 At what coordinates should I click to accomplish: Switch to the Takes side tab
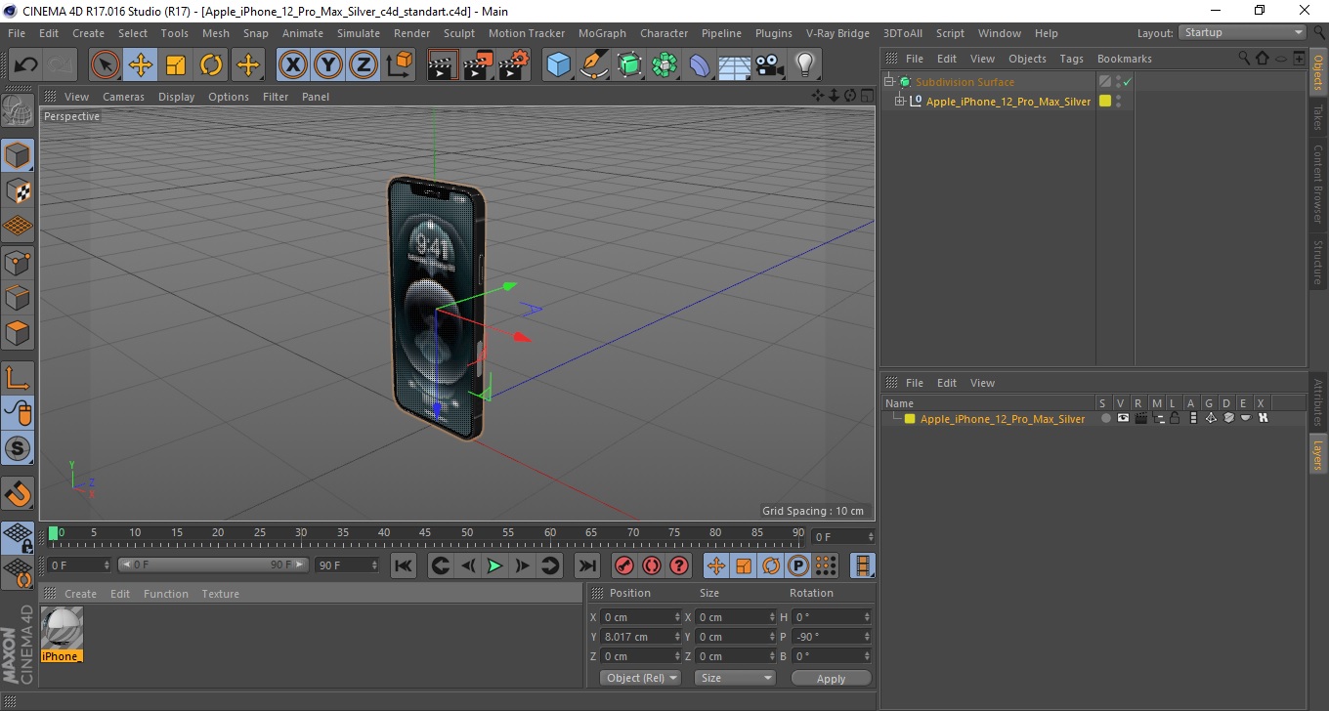1318,117
